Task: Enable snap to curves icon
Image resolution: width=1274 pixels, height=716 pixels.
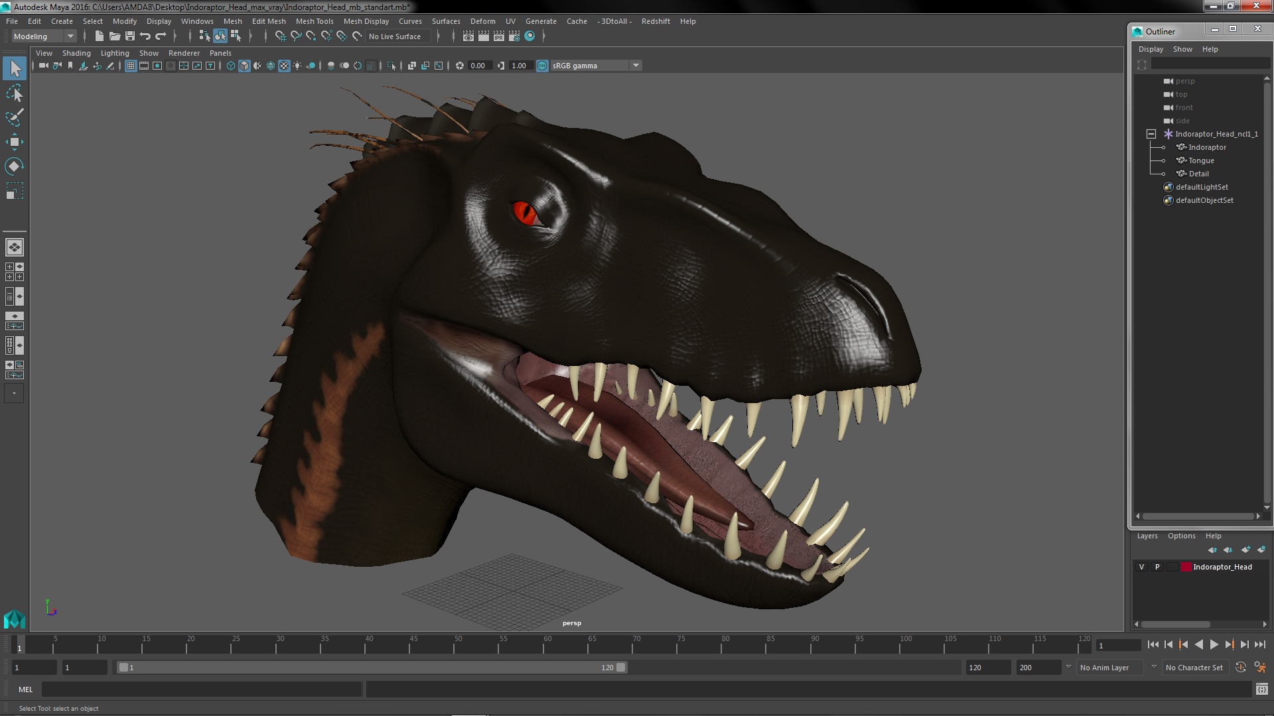Action: tap(296, 36)
